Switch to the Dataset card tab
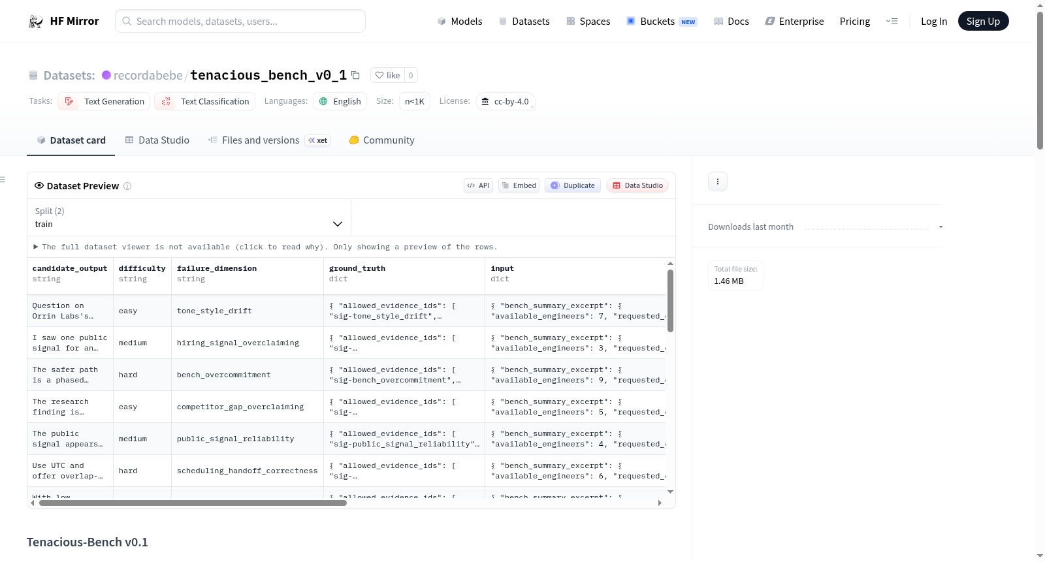 (71, 140)
